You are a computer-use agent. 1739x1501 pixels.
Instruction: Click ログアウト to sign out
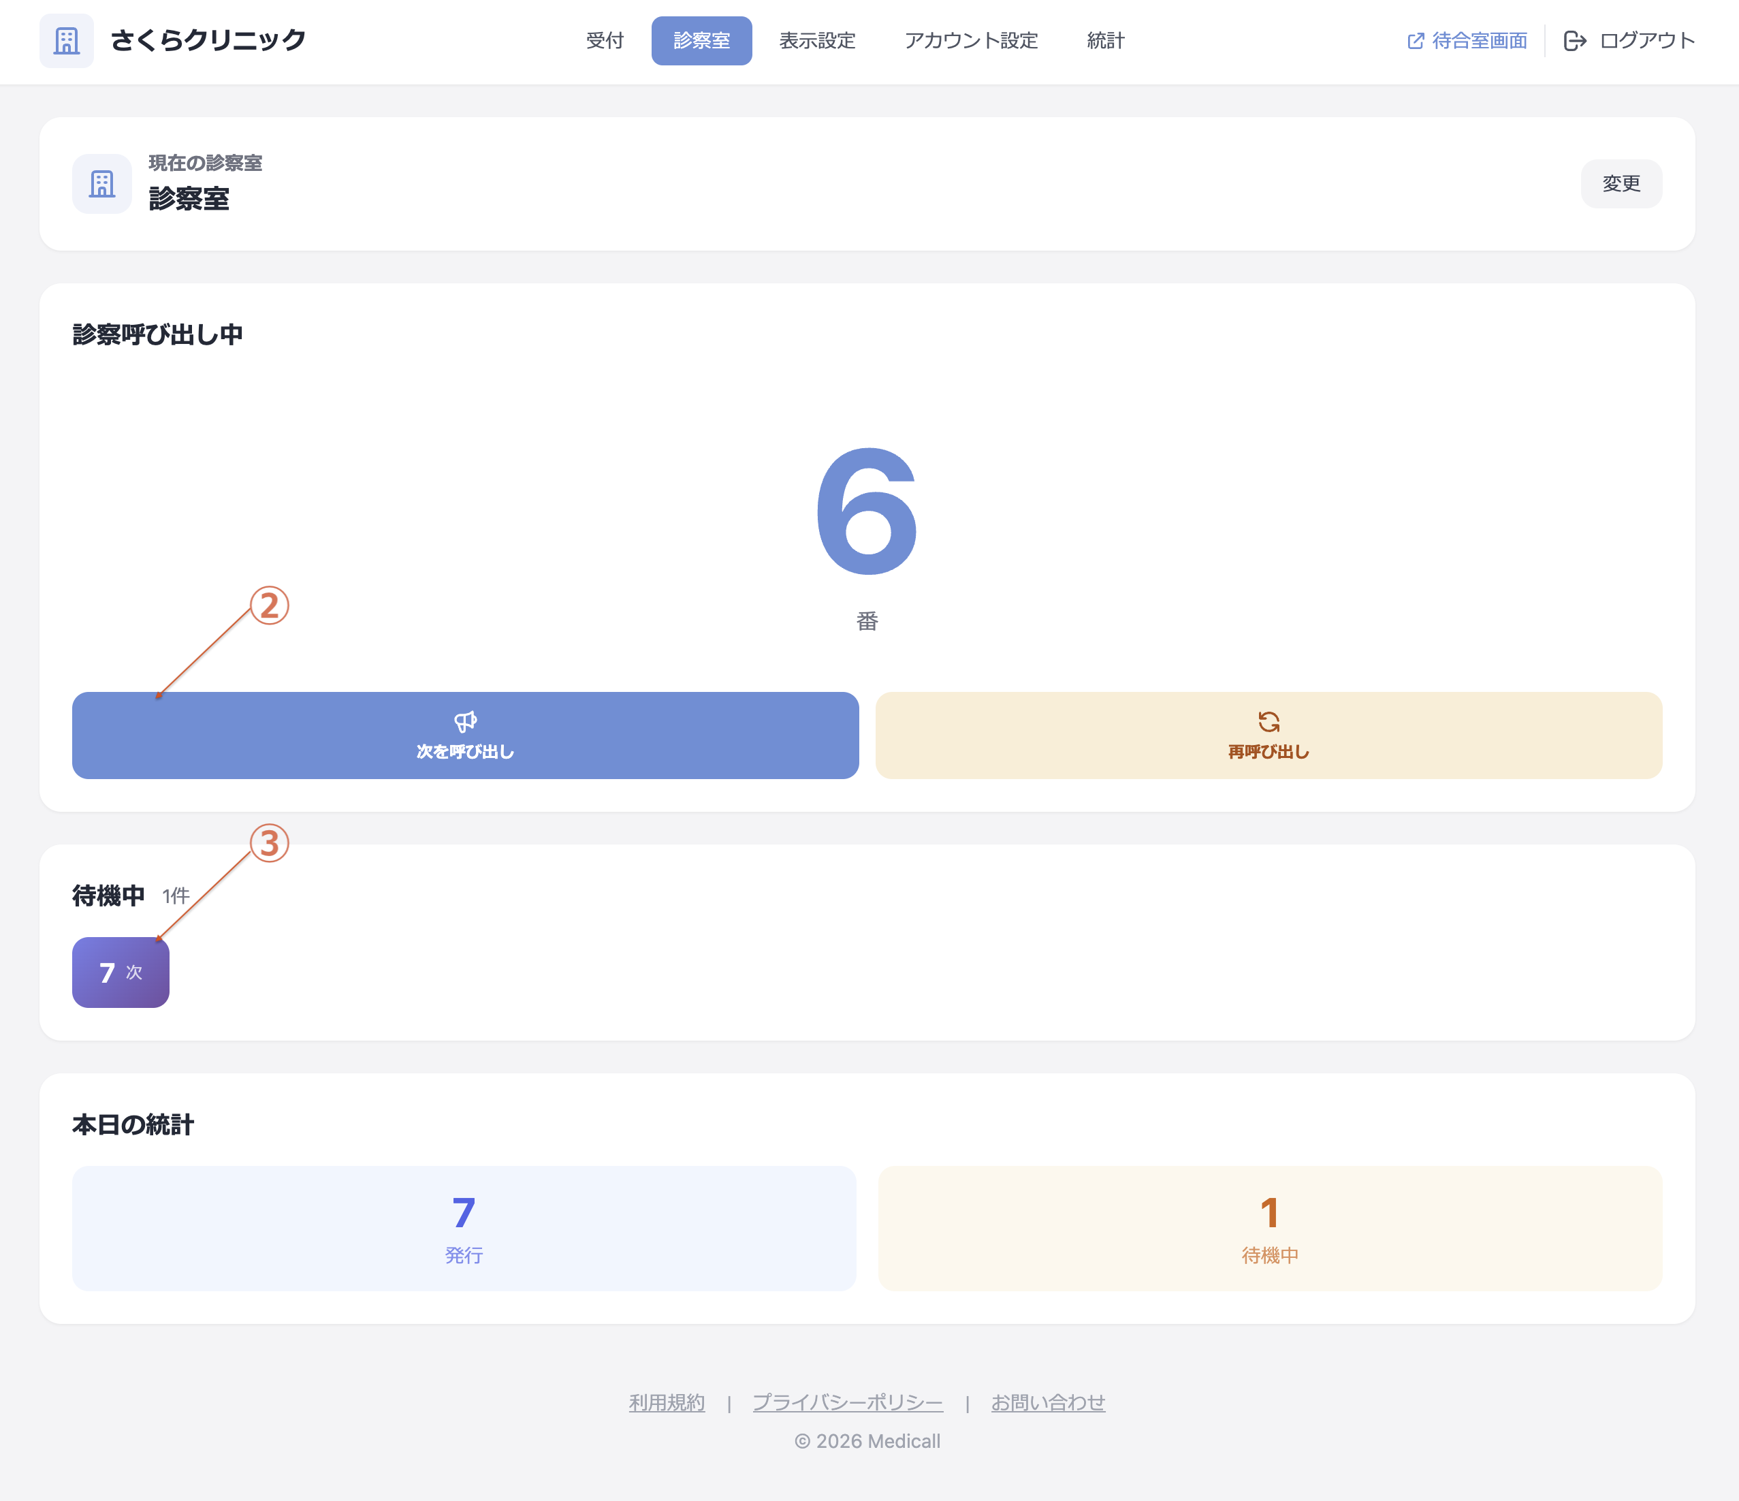(1646, 39)
